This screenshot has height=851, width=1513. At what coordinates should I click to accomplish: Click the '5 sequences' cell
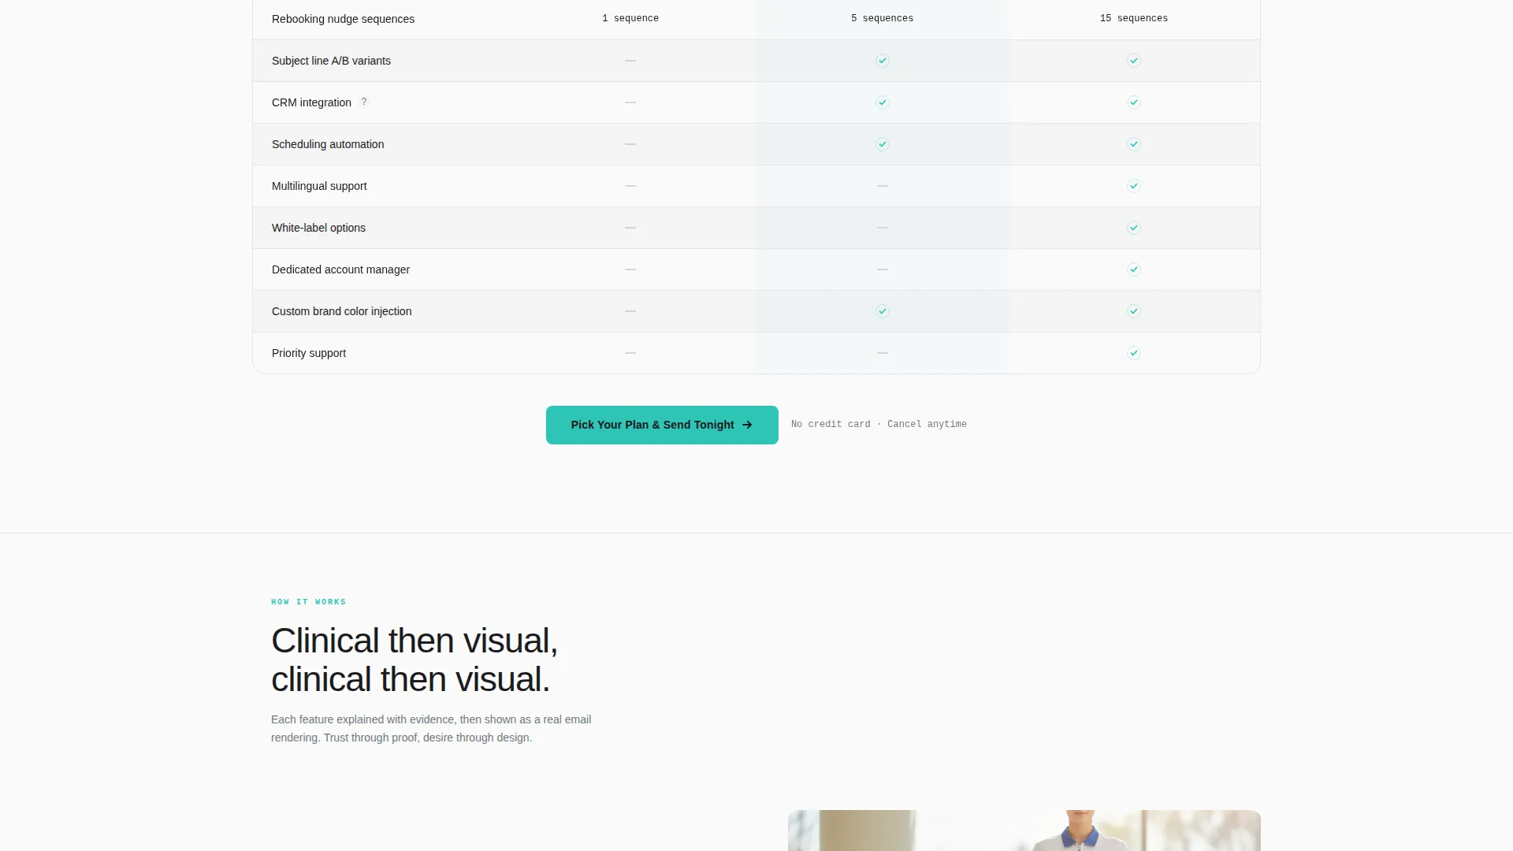tap(883, 18)
